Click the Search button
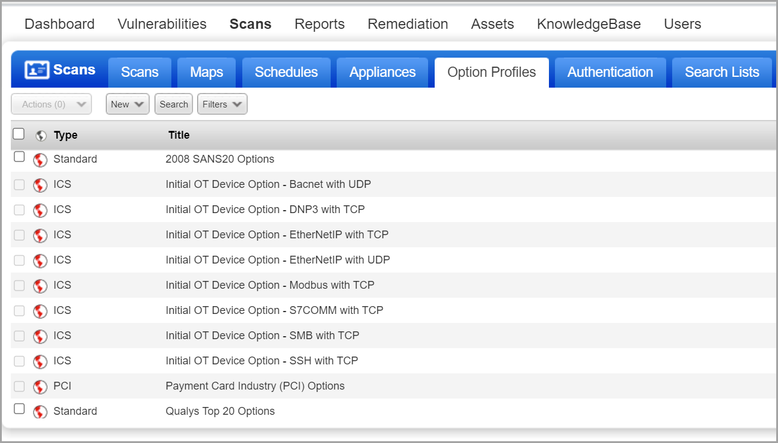 coord(173,104)
